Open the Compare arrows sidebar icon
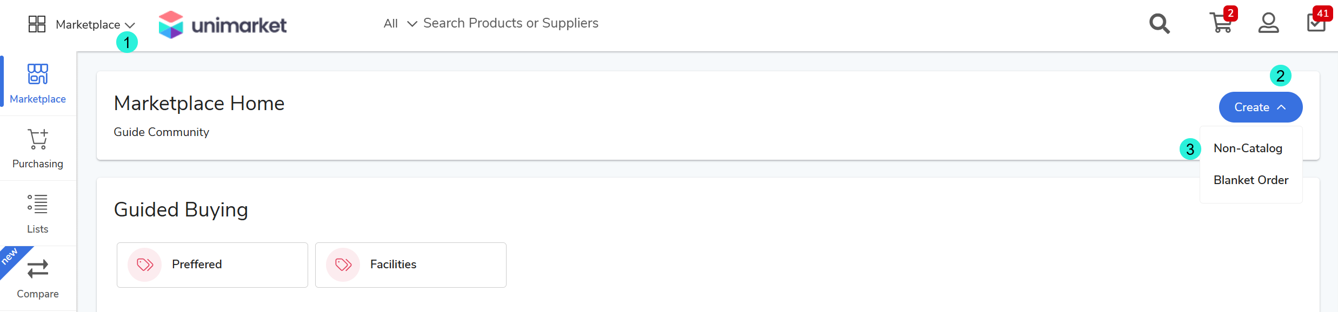The image size is (1338, 312). (38, 269)
